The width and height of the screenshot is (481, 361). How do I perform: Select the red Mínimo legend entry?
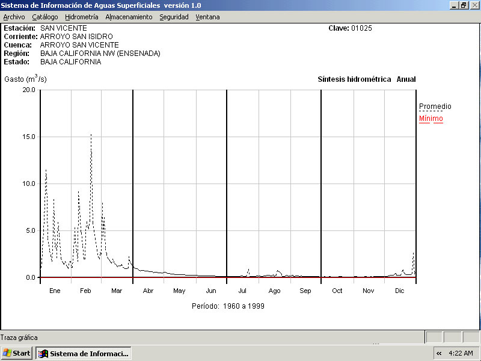click(x=430, y=119)
